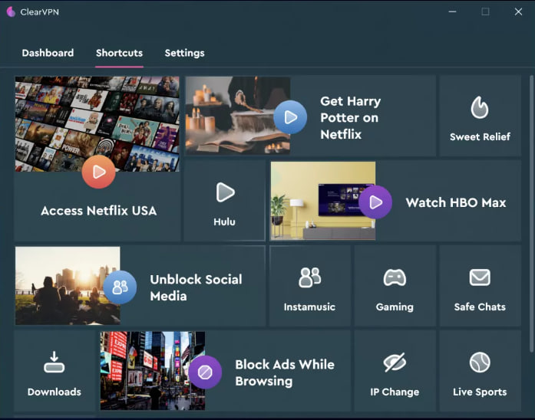Minimize the ClearVPN window

452,11
